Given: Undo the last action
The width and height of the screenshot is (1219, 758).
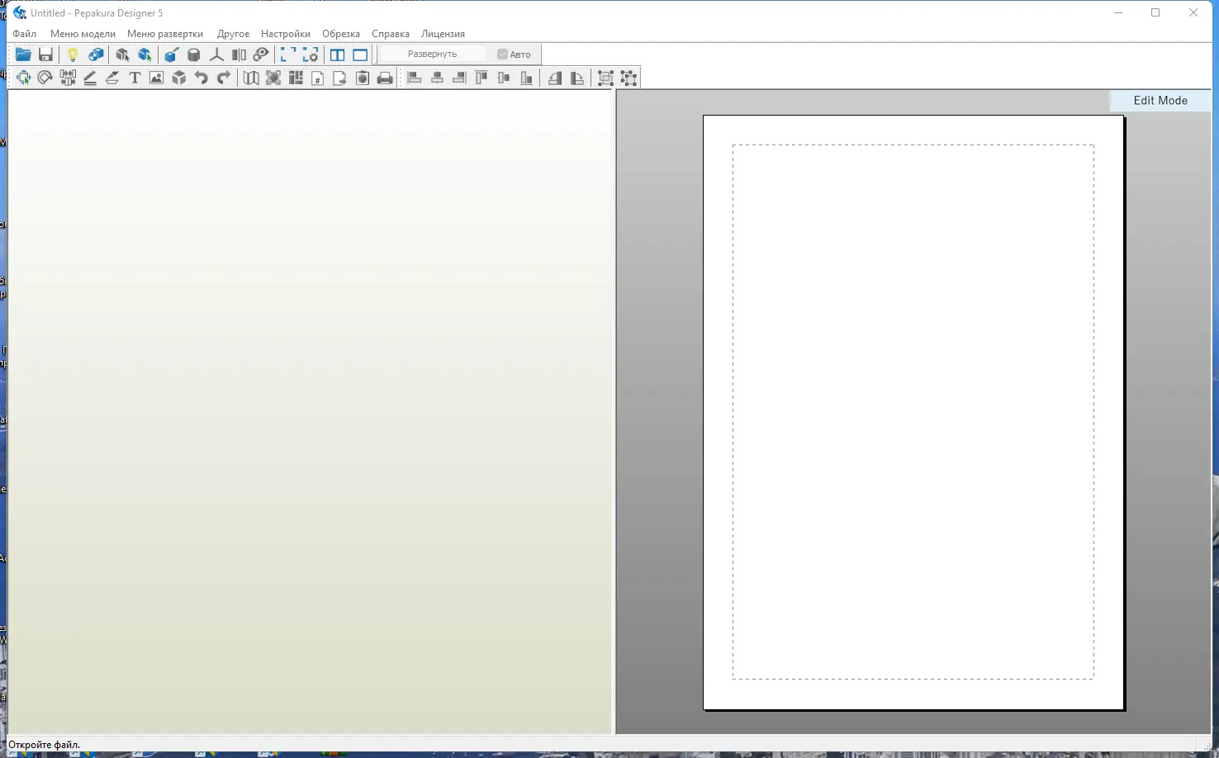Looking at the screenshot, I should pyautogui.click(x=202, y=78).
